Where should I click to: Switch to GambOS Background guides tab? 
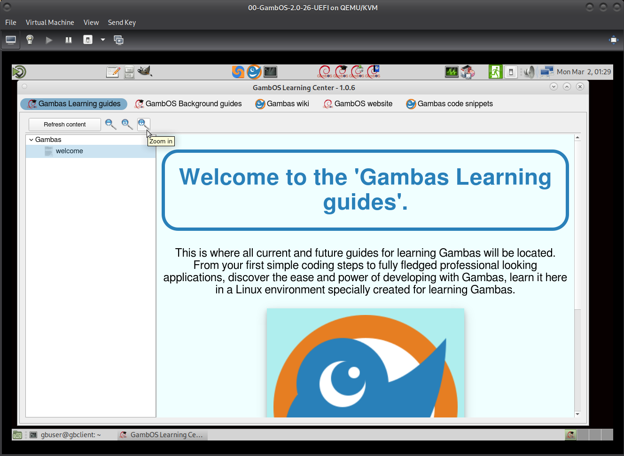(x=188, y=104)
